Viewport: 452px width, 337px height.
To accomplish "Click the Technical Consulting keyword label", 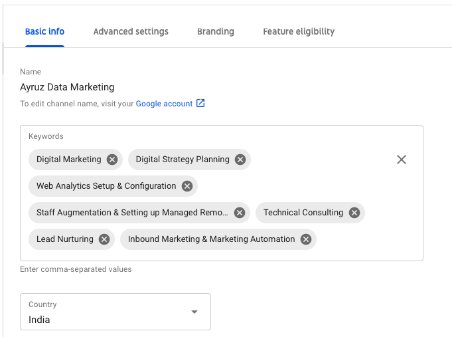I will click(303, 213).
